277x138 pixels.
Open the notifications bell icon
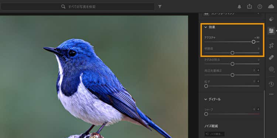pos(239,7)
